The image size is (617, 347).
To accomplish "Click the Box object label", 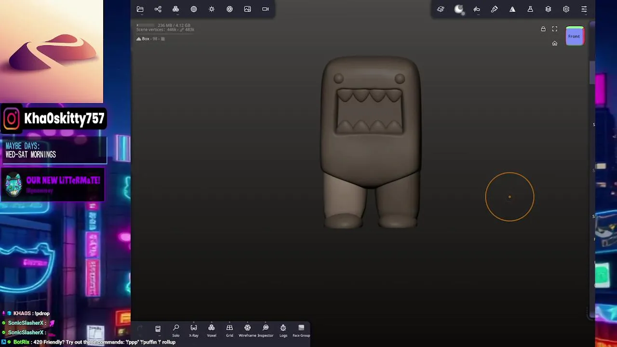I will point(146,39).
